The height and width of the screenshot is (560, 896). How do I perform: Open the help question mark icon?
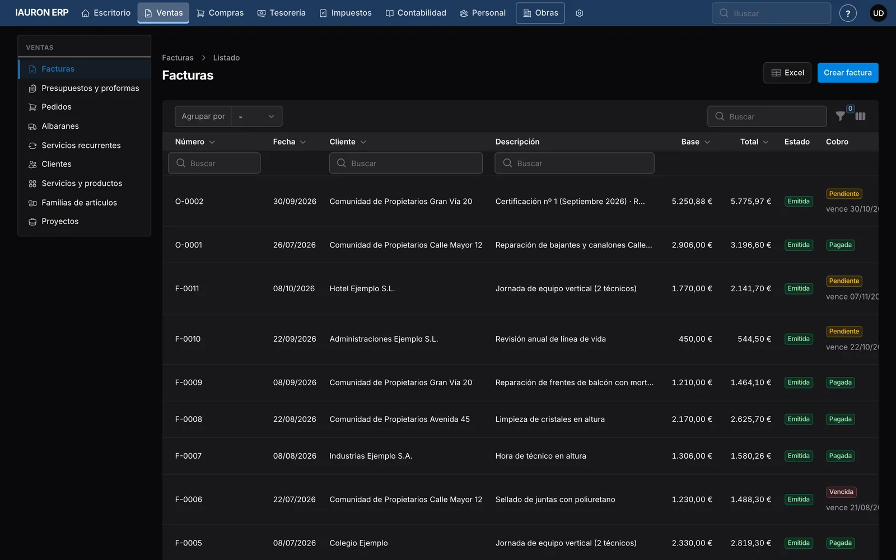click(x=848, y=13)
